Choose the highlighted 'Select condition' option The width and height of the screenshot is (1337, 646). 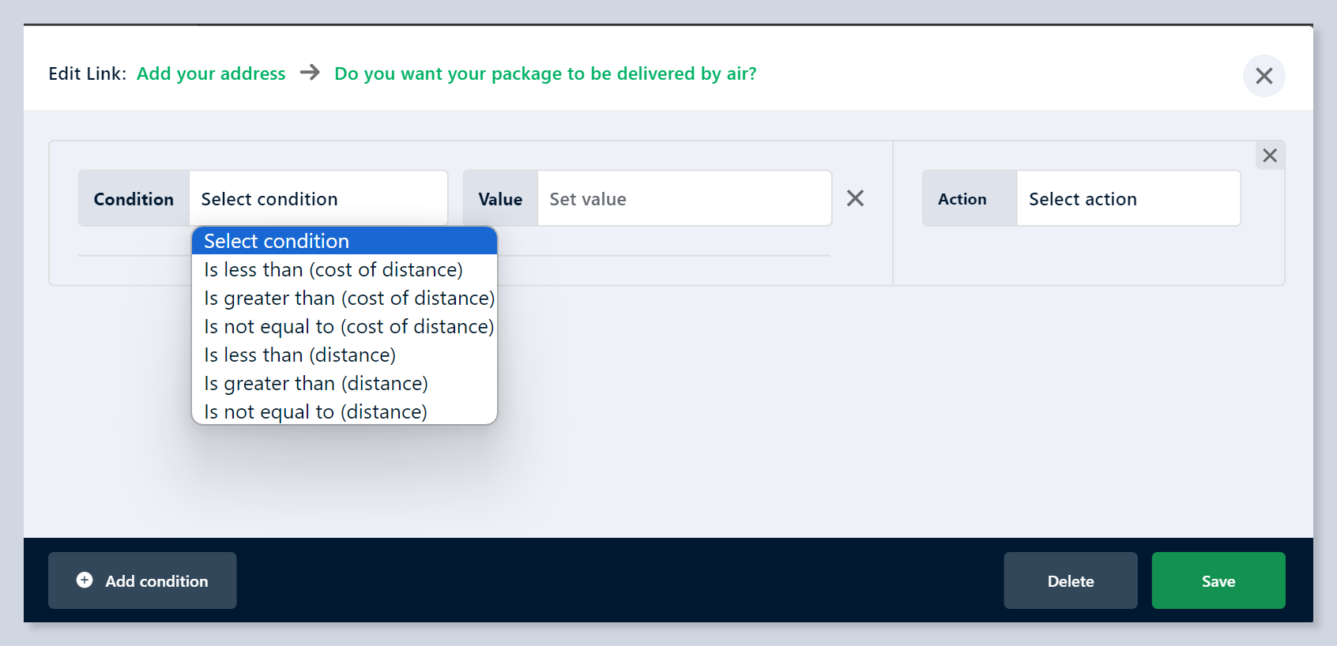coord(345,241)
